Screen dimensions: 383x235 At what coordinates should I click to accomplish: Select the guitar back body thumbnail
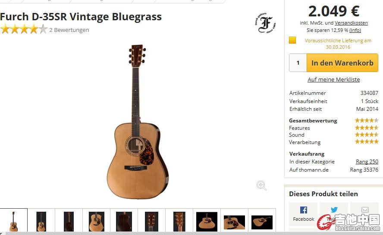(124, 221)
